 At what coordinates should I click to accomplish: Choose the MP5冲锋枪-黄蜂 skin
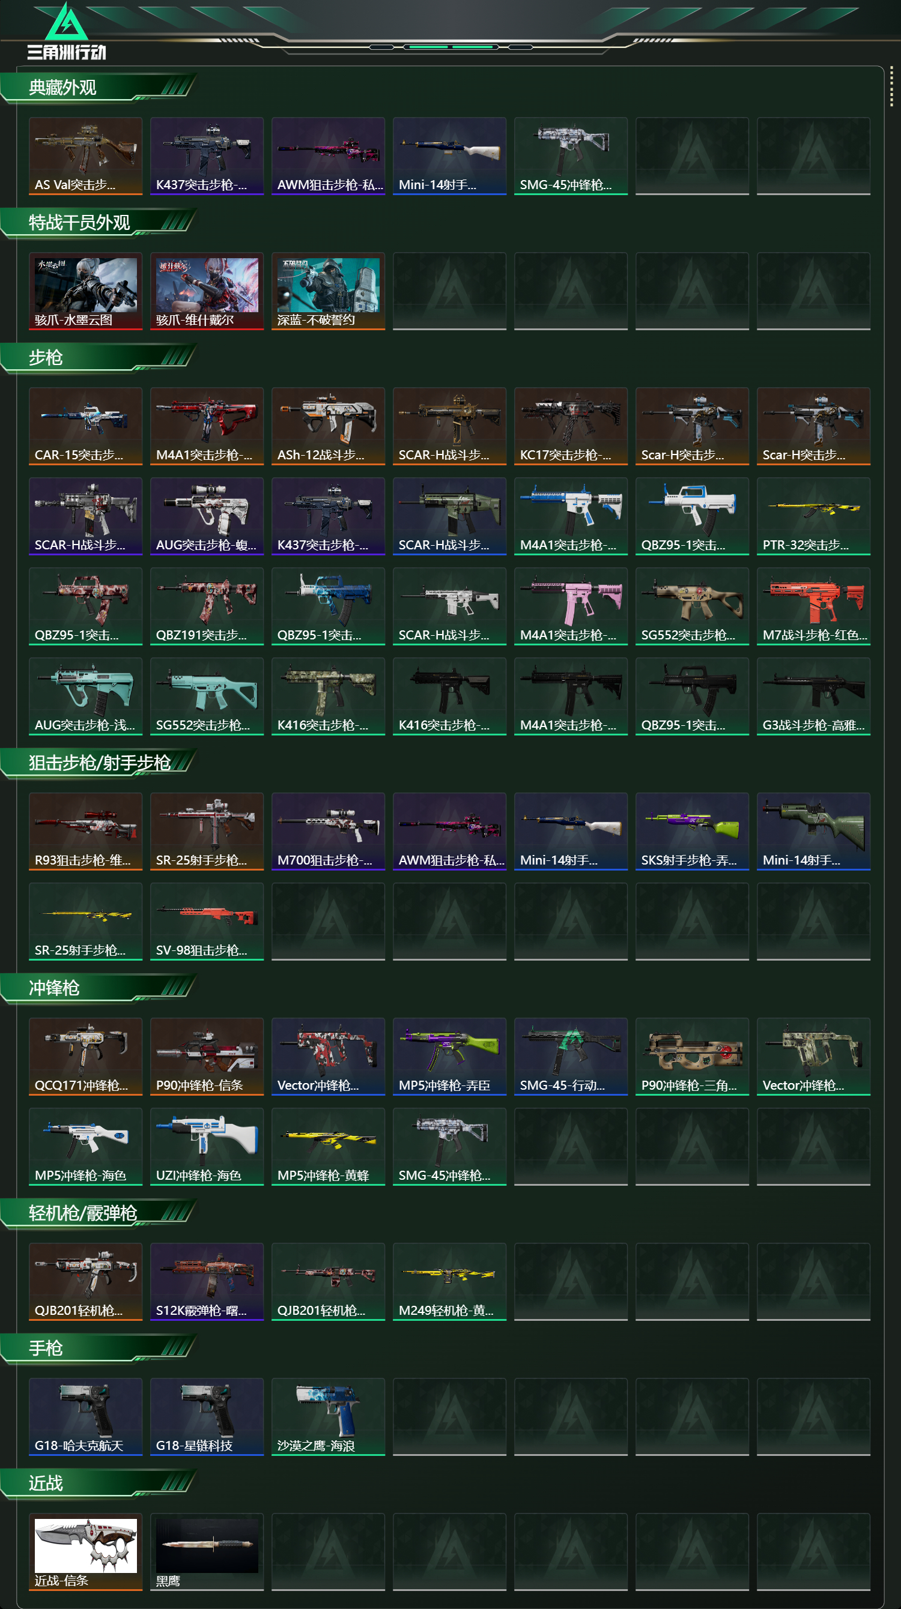[x=328, y=1146]
